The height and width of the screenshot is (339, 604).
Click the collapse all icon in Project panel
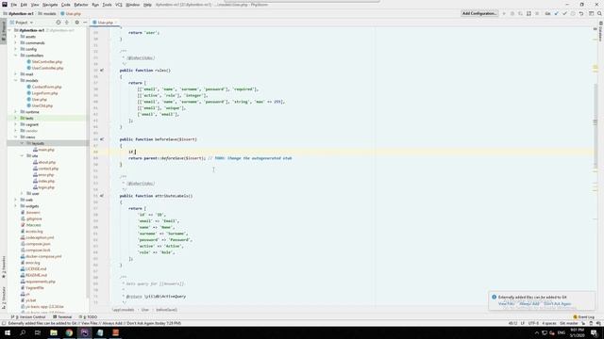pos(67,23)
